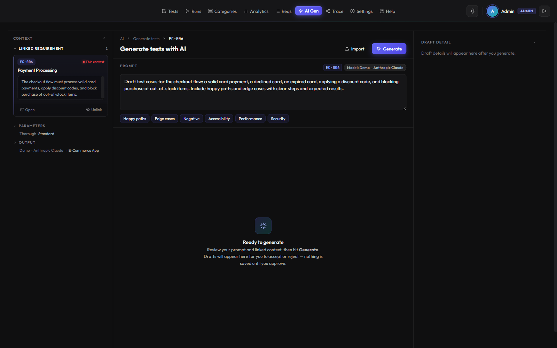This screenshot has width=557, height=348.
Task: Click the Model: Demo – Anthropic Claude chip
Action: point(375,68)
